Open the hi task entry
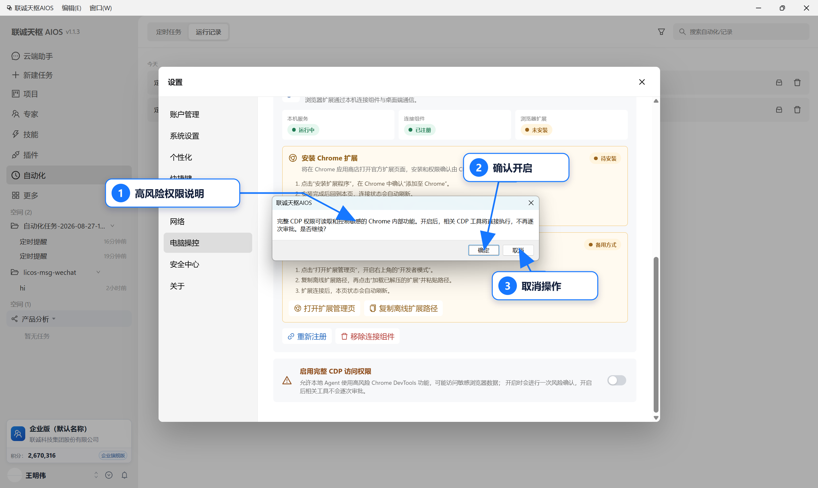Image resolution: width=818 pixels, height=488 pixels. pos(69,288)
